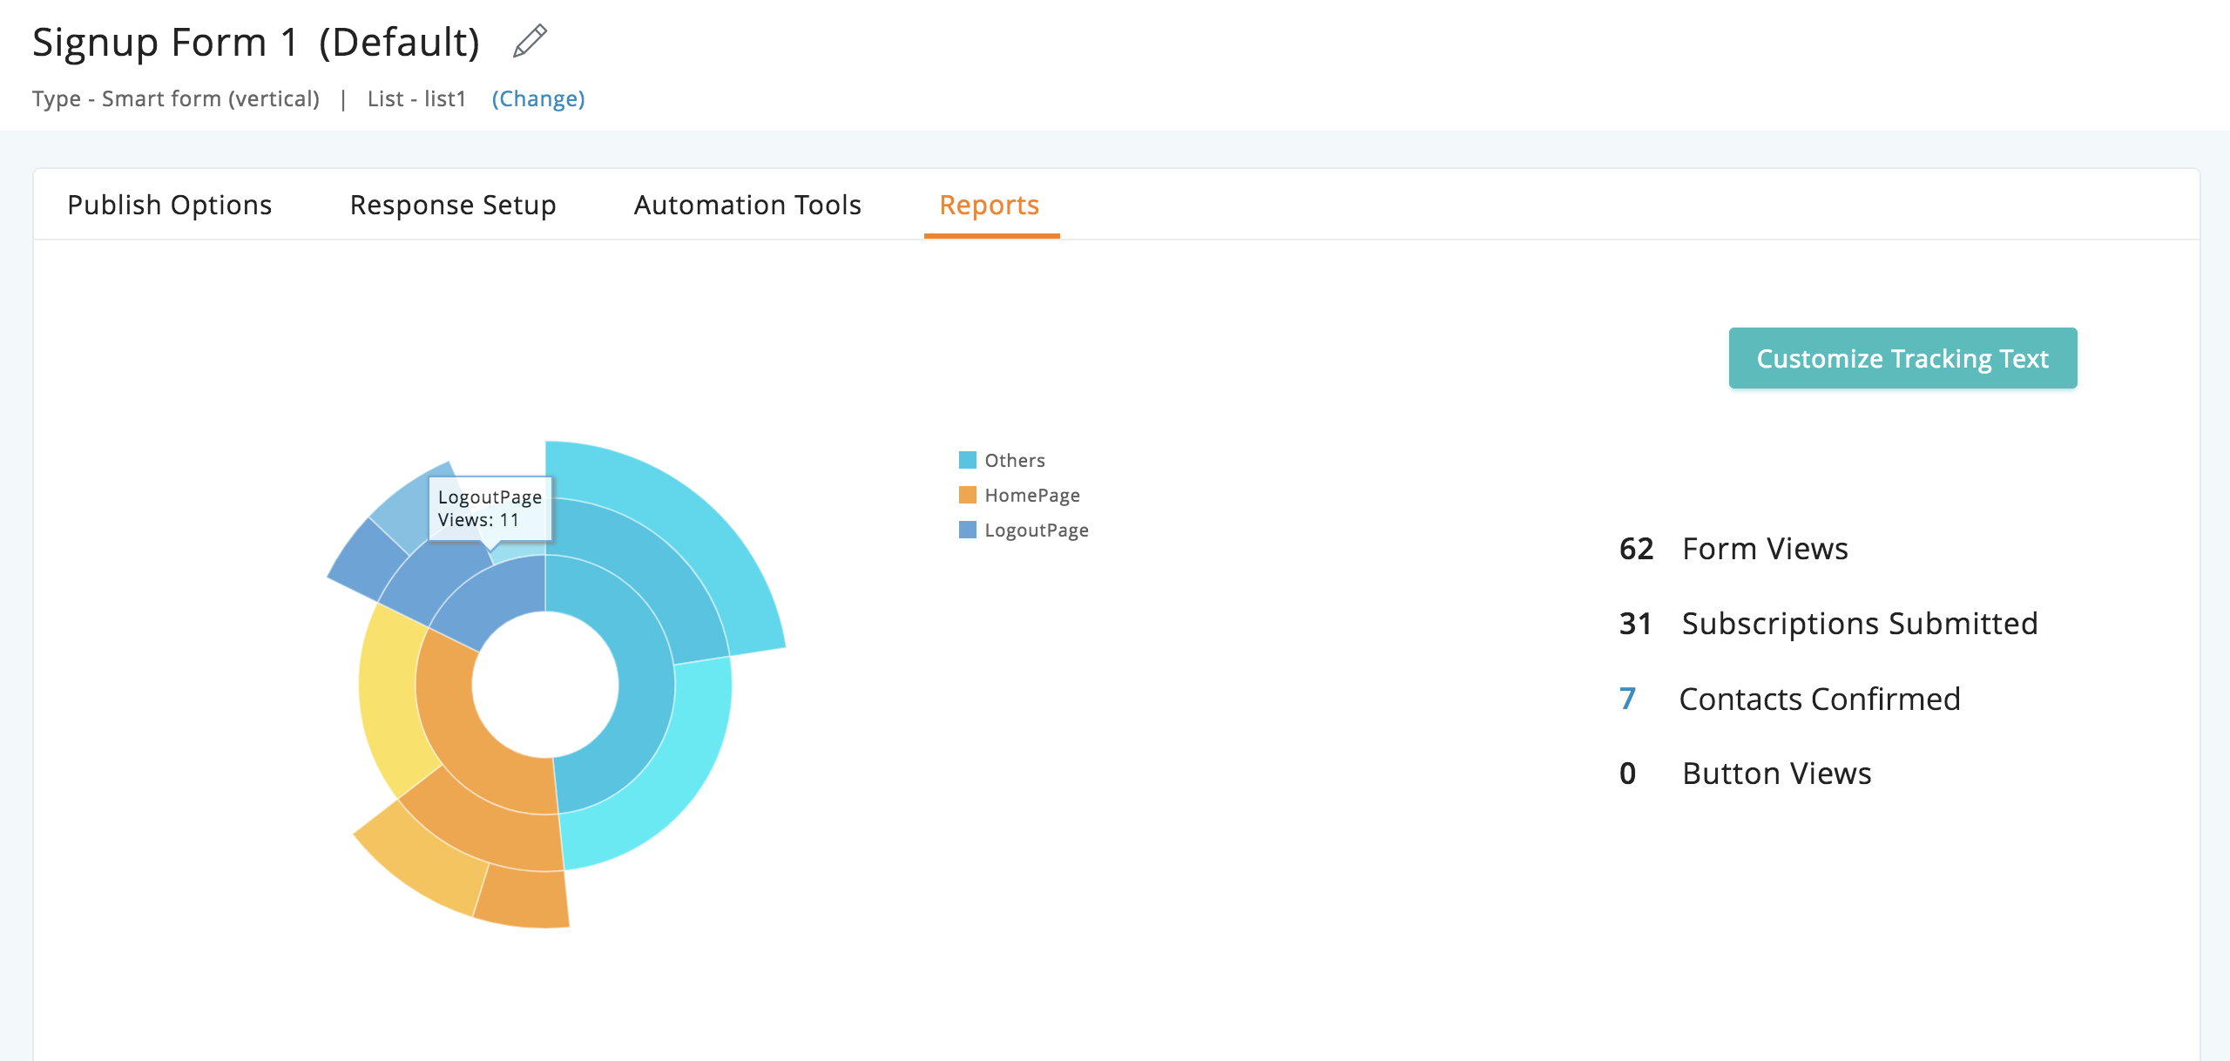Viewport: 2230px width, 1061px height.
Task: Switch to Response Setup tab
Action: click(x=453, y=205)
